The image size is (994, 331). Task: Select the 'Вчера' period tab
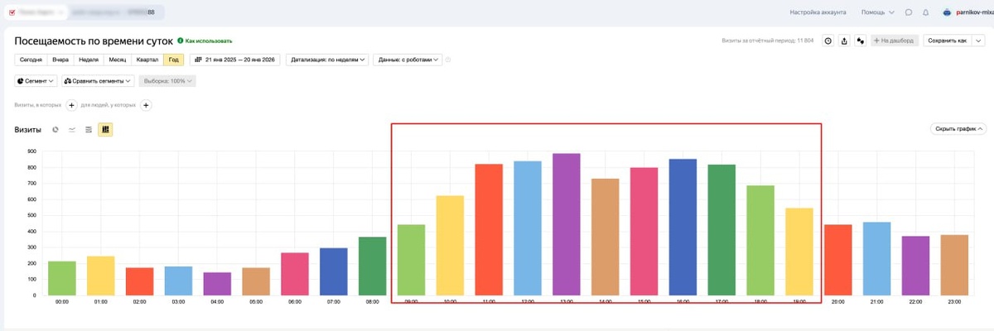coord(60,60)
